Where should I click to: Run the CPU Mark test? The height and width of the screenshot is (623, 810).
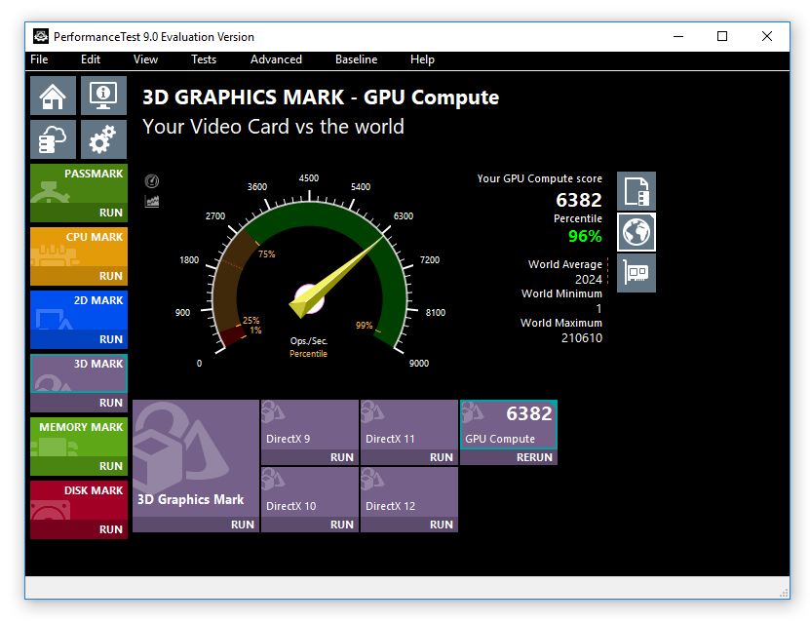coord(110,276)
